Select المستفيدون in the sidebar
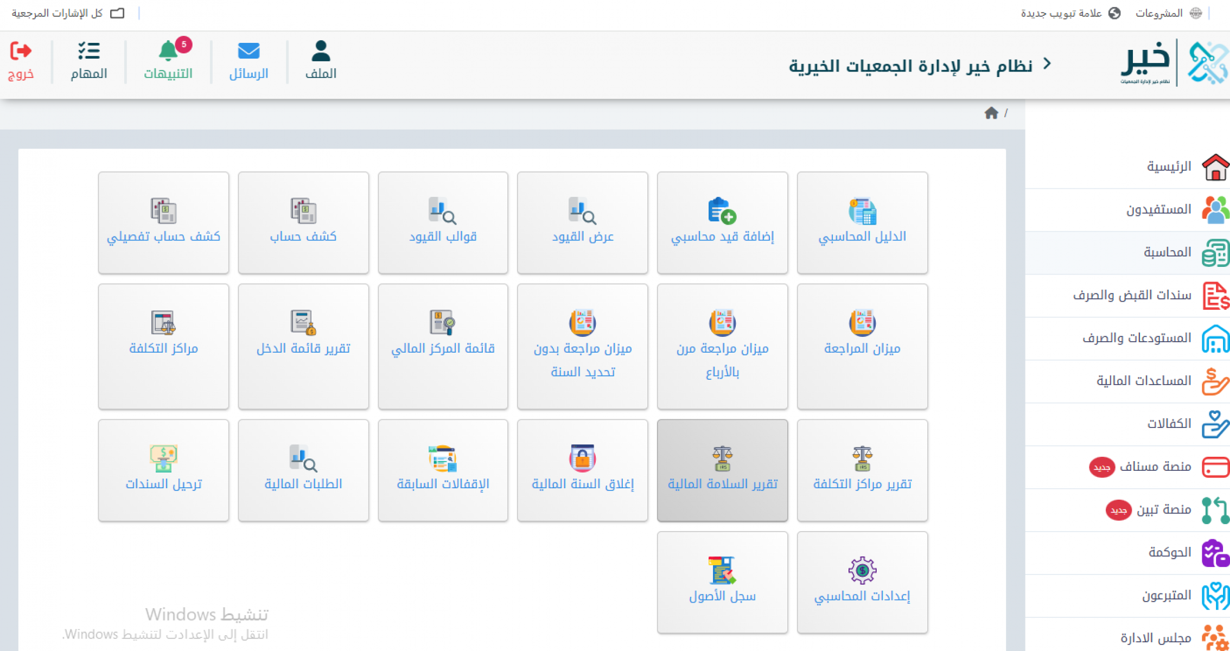The image size is (1230, 651). click(x=1158, y=209)
